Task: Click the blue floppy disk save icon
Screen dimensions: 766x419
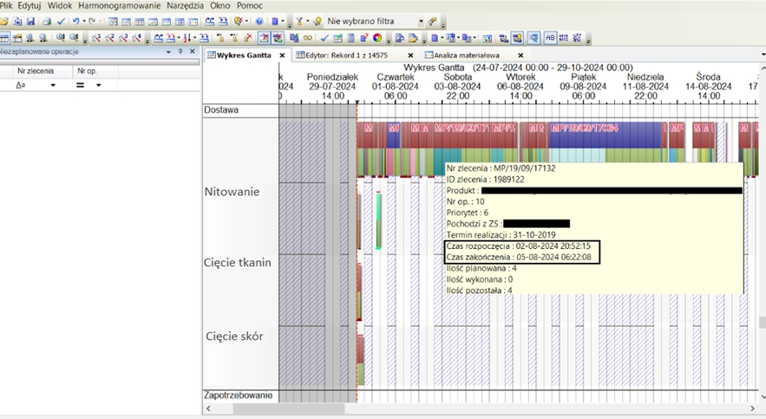Action: point(30,22)
